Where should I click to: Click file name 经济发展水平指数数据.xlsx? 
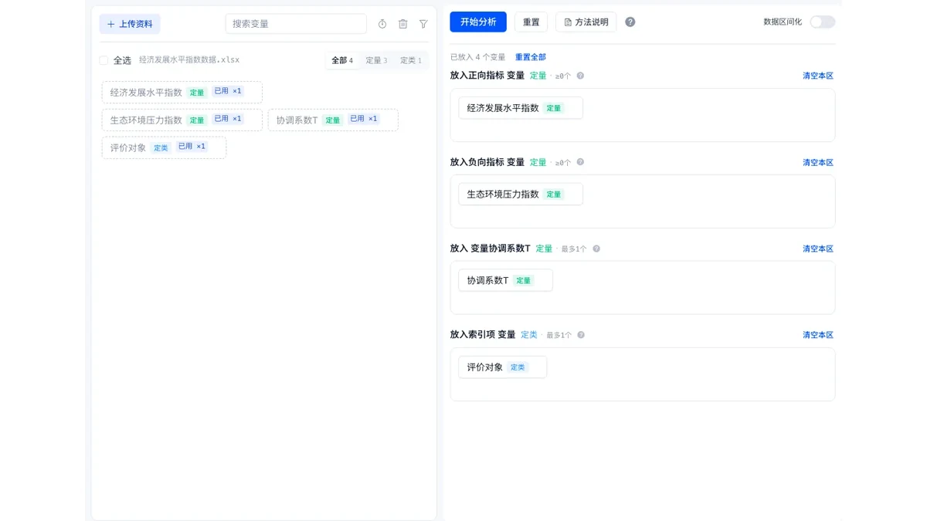pos(189,59)
